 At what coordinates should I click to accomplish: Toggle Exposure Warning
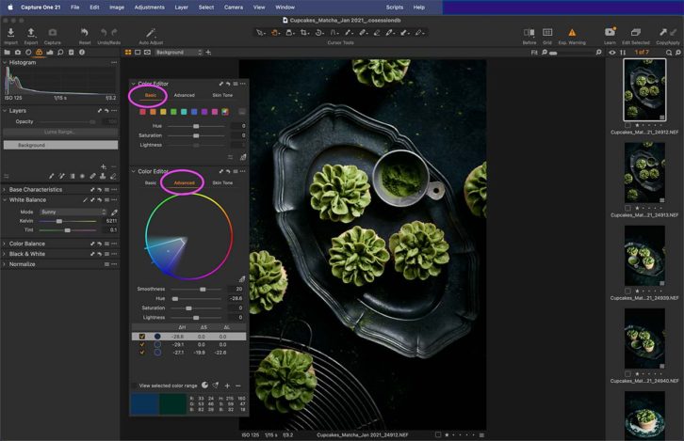tap(572, 33)
